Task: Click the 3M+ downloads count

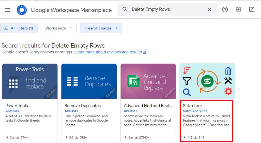Action: click(81, 137)
